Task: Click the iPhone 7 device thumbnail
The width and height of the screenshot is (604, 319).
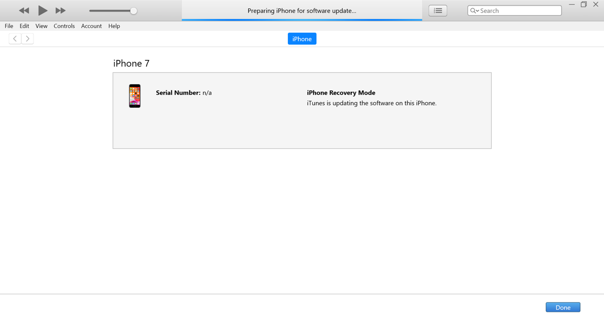Action: (x=135, y=96)
